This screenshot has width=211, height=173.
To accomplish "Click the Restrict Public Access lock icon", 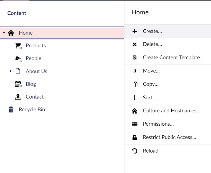I will click(x=134, y=138).
